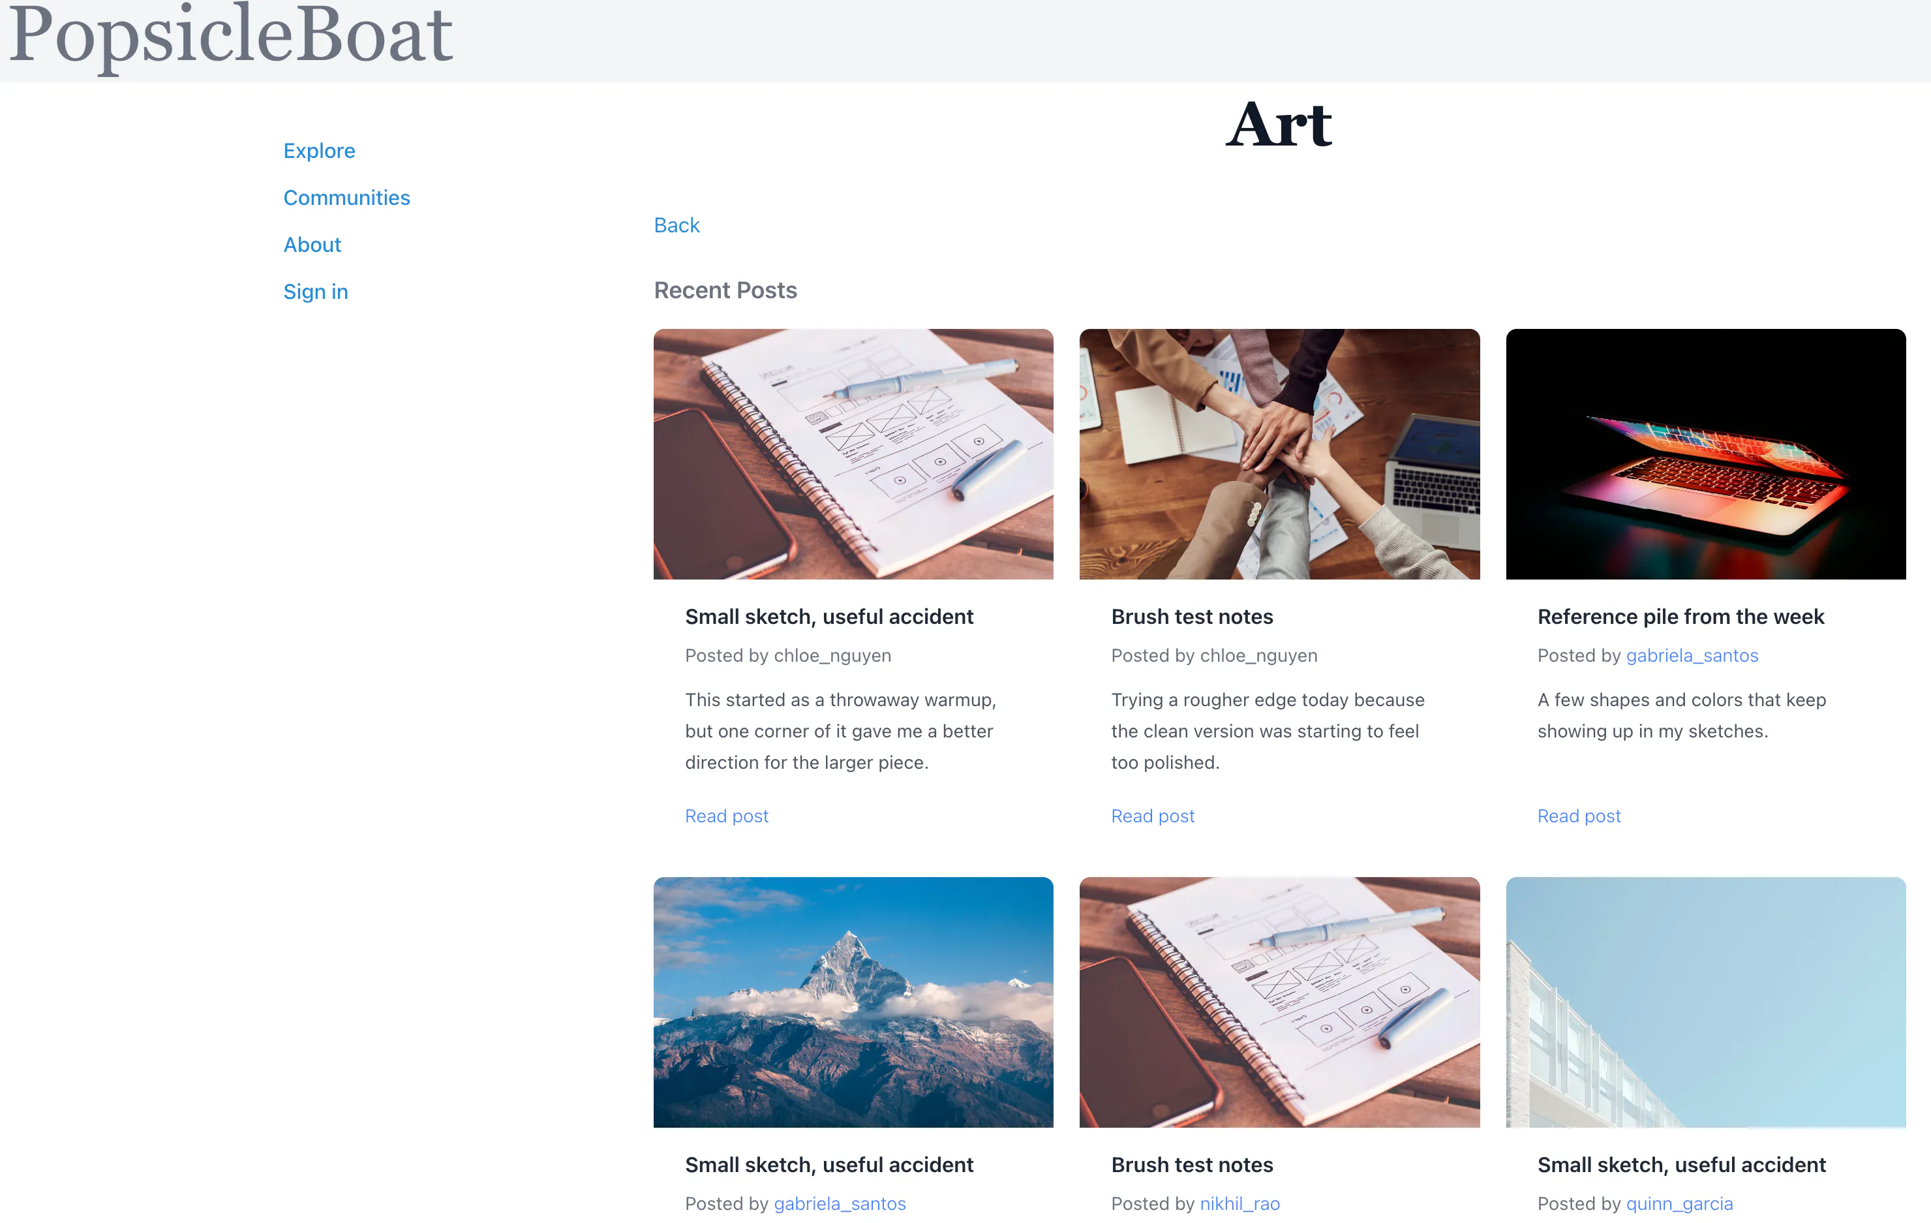Open the neon laptop thumbnail
1931x1223 pixels.
click(x=1706, y=454)
